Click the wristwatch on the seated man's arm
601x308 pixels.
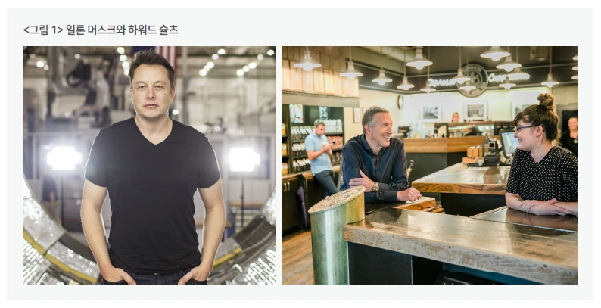tap(375, 188)
